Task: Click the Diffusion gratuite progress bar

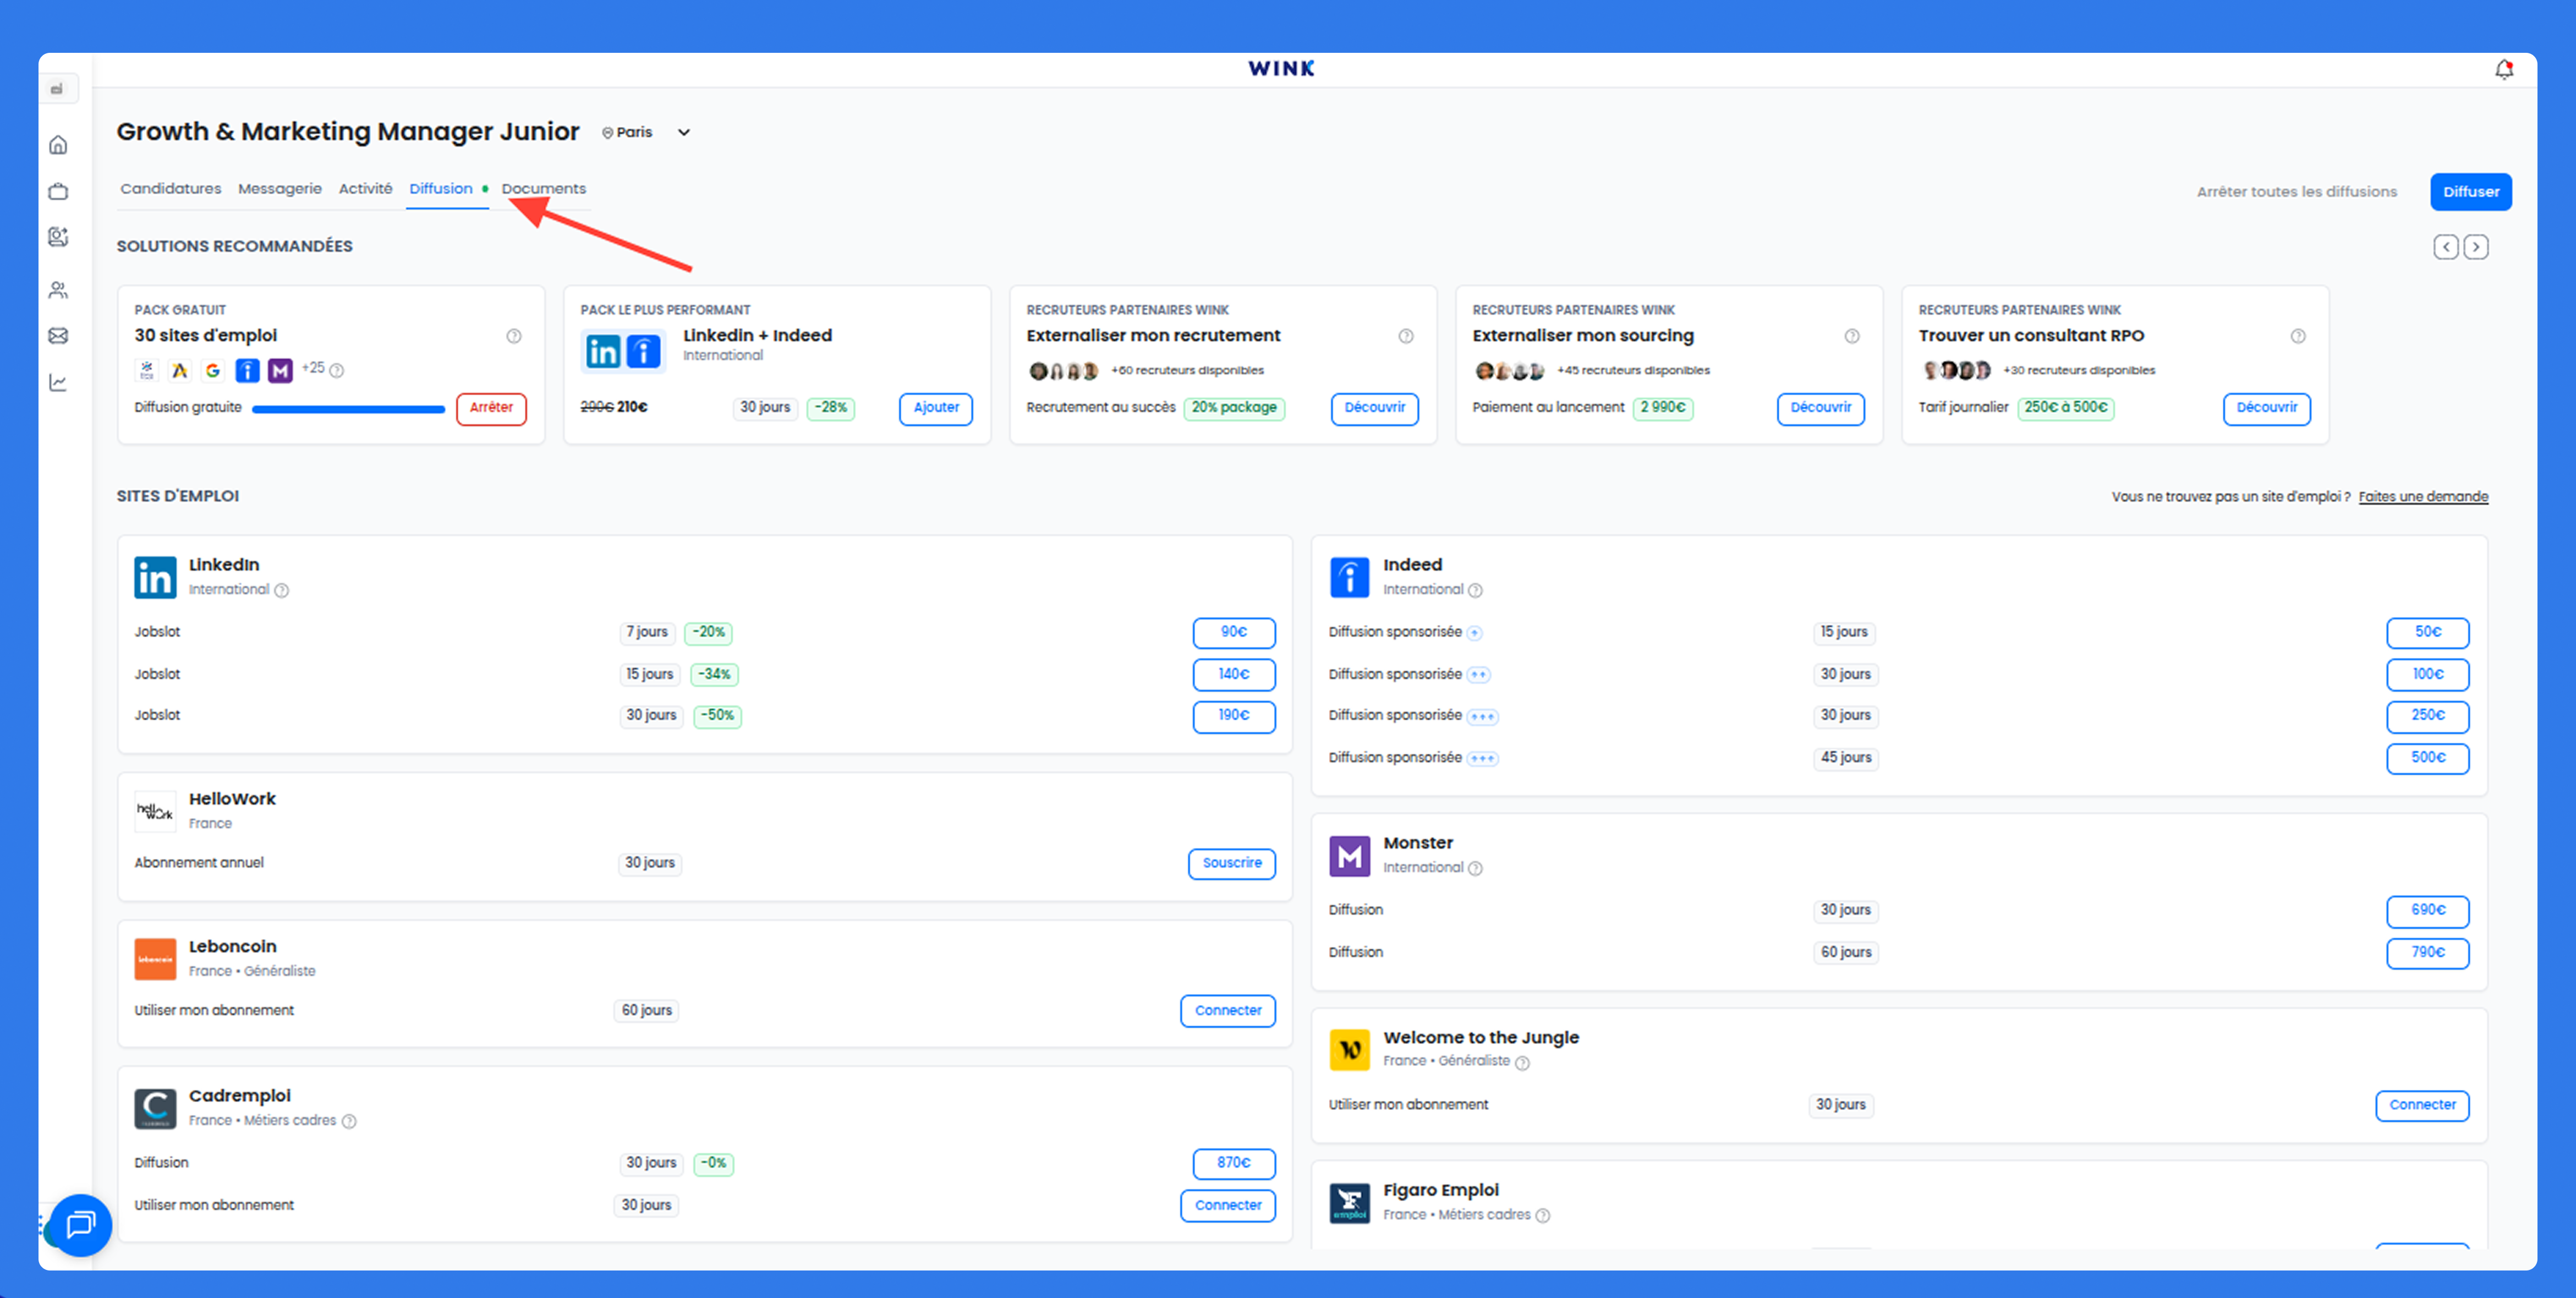Action: (x=348, y=408)
